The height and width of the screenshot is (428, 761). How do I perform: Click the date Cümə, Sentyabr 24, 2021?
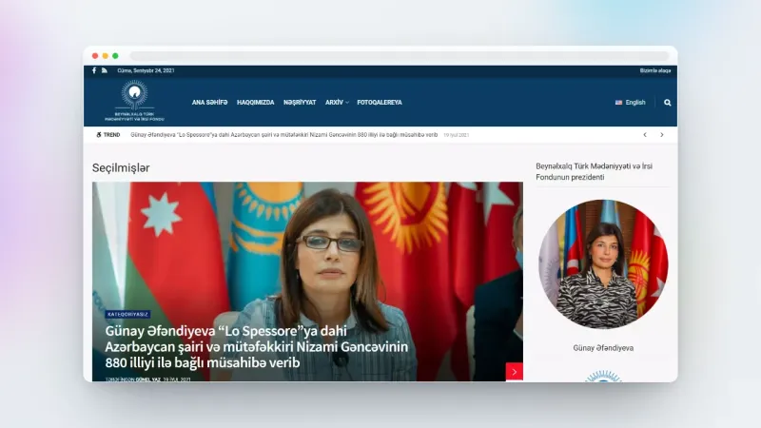click(146, 70)
